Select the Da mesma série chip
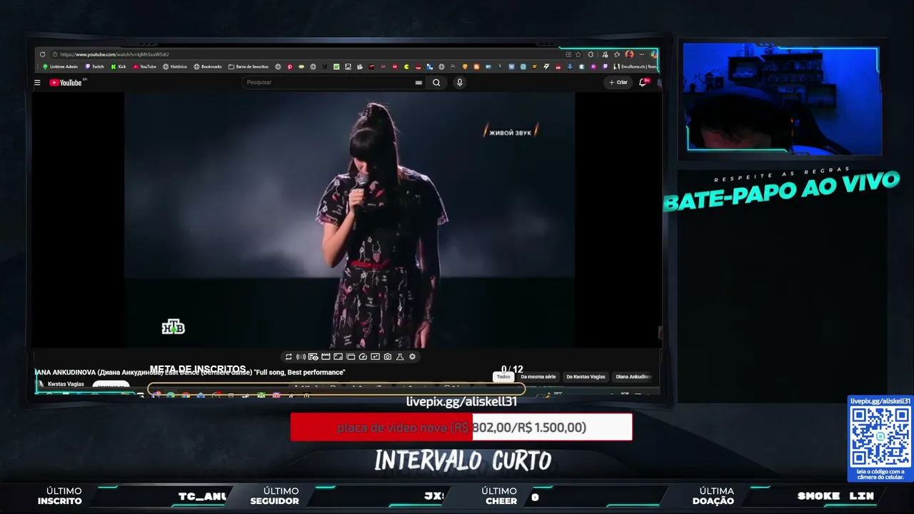Screen dimensions: 914x514 click(538, 377)
